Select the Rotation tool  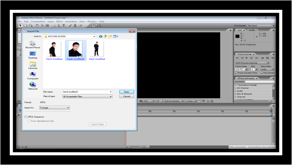pyautogui.click(x=37, y=25)
